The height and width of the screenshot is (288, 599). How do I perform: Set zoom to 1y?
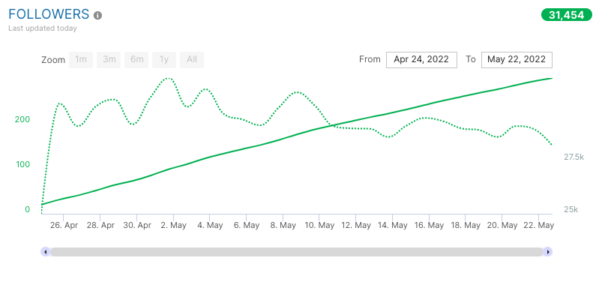[164, 60]
